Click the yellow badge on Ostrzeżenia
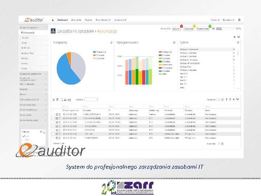This screenshot has width=261, height=196. [x=194, y=26]
